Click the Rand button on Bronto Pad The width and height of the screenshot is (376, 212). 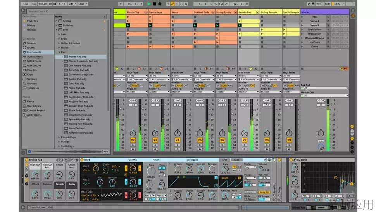pos(60,160)
